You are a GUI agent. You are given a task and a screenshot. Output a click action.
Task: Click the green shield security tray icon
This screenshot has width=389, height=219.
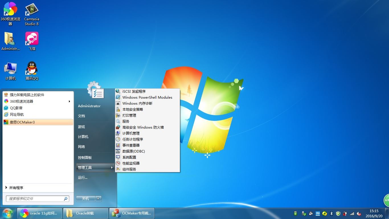point(338,214)
